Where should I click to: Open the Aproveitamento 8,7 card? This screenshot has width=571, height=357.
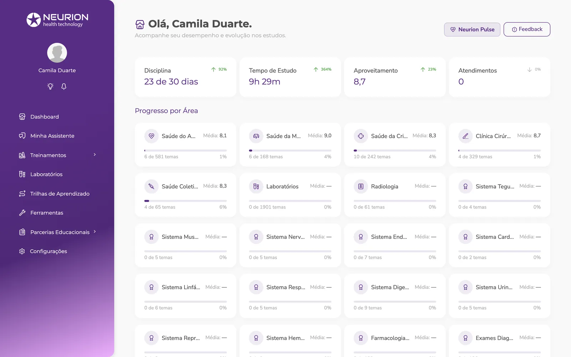(x=395, y=77)
